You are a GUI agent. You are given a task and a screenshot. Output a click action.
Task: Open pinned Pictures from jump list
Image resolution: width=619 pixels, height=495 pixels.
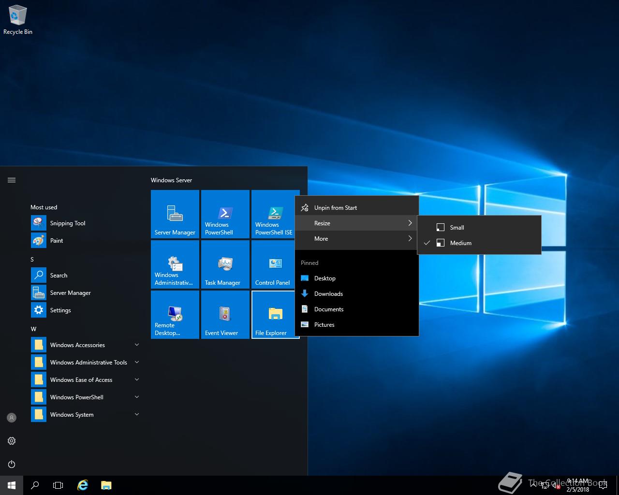pos(357,324)
